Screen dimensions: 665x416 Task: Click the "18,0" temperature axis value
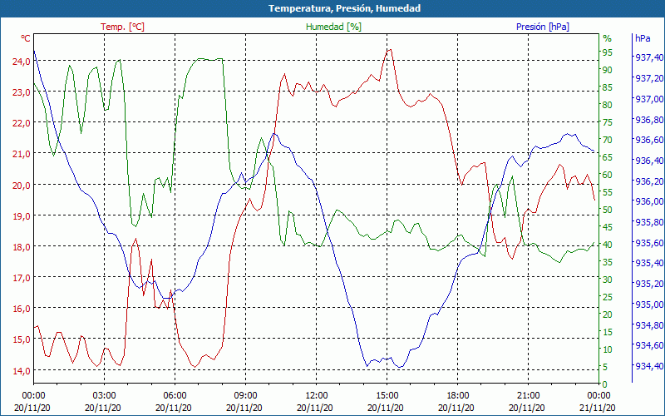pos(22,246)
